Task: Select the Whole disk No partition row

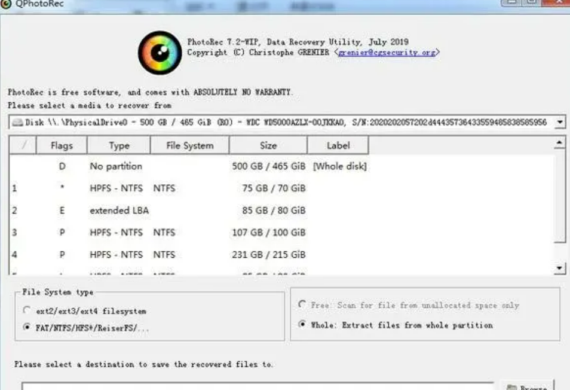Action: (282, 166)
